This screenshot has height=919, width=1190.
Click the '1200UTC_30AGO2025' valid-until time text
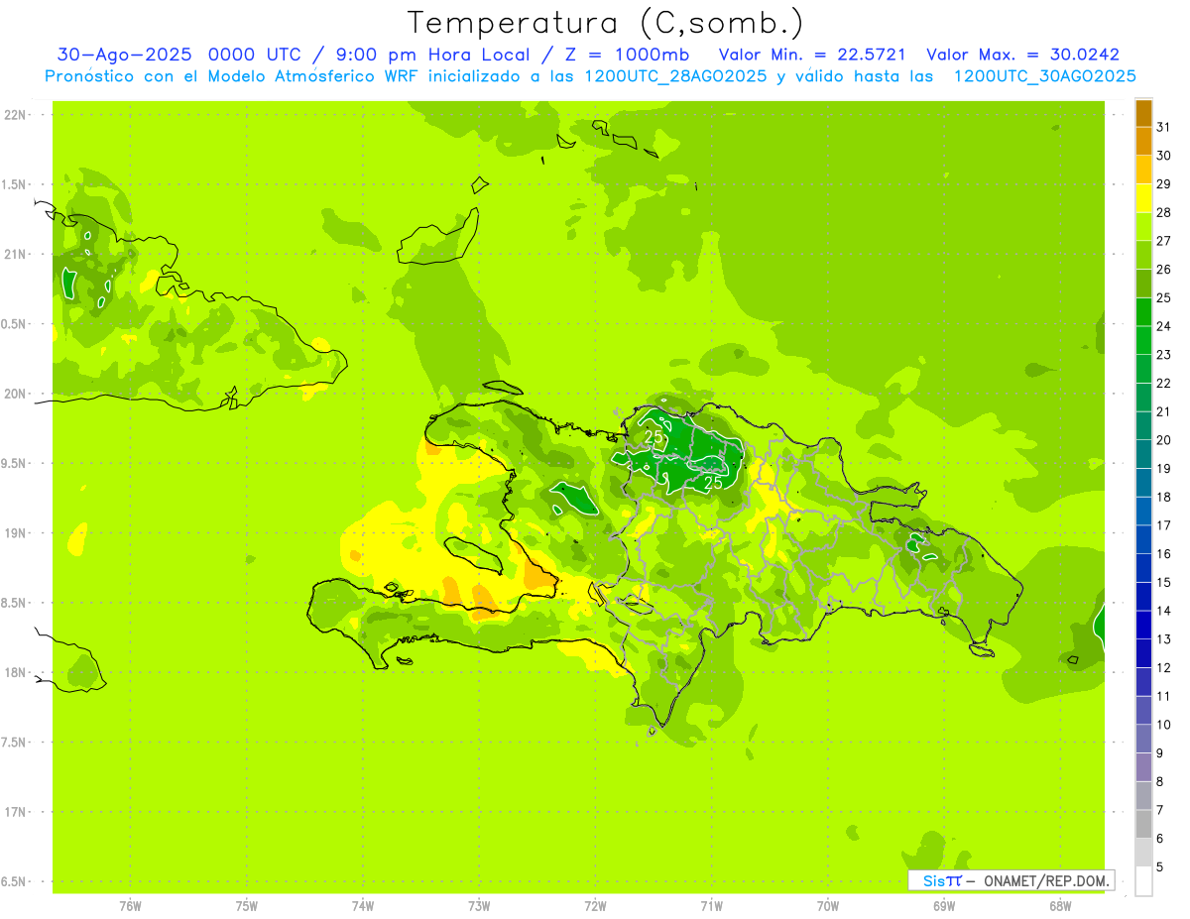tap(1044, 76)
